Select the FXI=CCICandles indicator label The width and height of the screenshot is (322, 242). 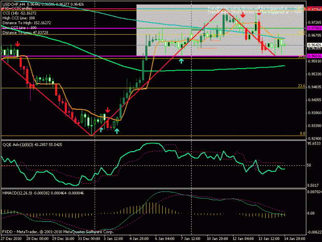pyautogui.click(x=17, y=8)
